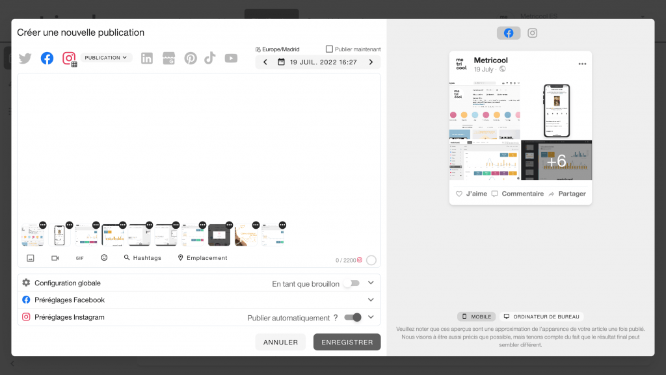
Task: Open the date picker 19 JUIL. 2022 16:27
Action: [317, 62]
